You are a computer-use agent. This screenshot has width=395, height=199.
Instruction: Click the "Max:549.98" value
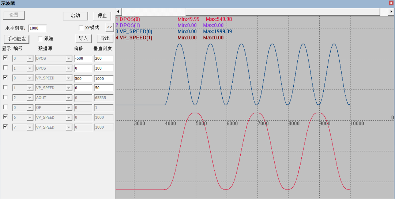(219, 19)
